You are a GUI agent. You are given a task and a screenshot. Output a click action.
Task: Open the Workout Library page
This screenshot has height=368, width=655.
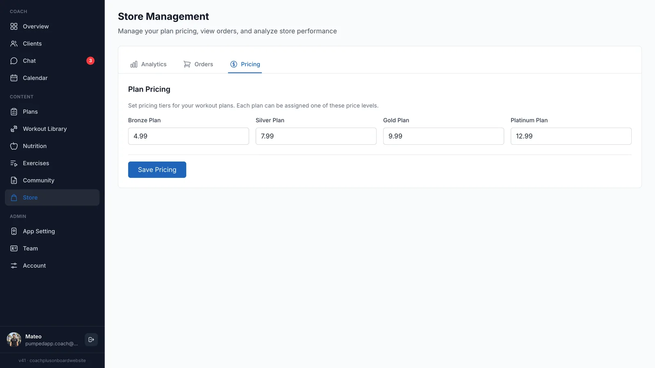coord(52,129)
